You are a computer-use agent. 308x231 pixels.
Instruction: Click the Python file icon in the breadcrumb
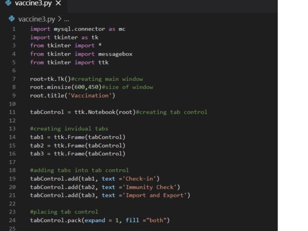[x=12, y=18]
